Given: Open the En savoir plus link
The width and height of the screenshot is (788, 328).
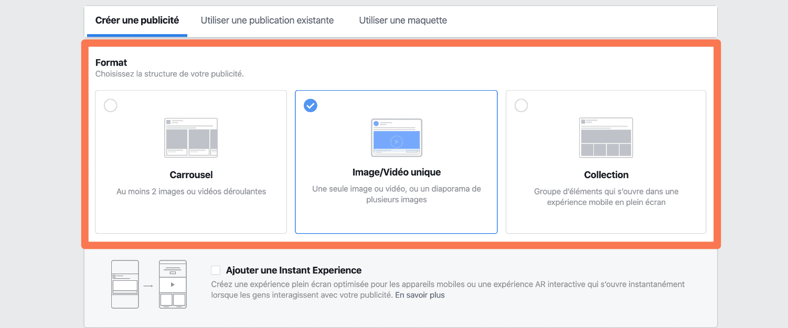Looking at the screenshot, I should (x=420, y=295).
